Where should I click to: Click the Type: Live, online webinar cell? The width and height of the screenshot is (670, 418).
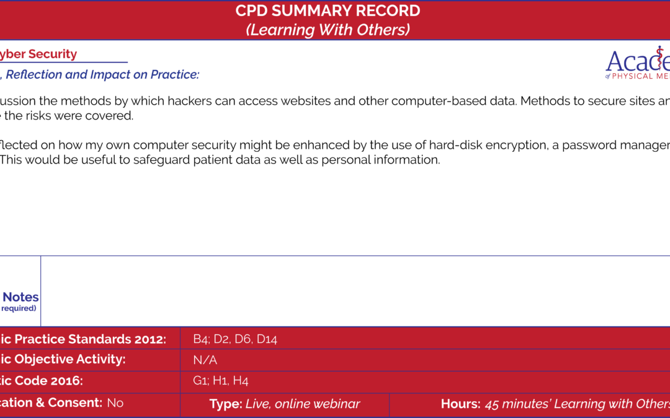tap(285, 404)
